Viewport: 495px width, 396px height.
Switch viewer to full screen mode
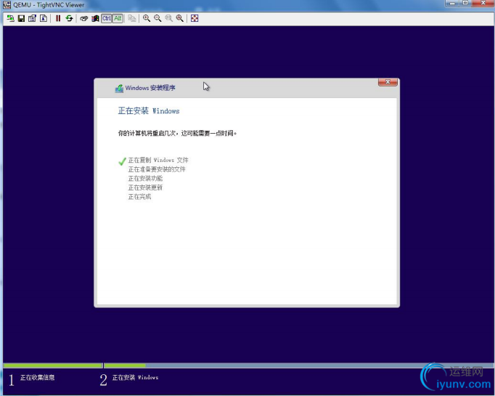click(x=195, y=18)
